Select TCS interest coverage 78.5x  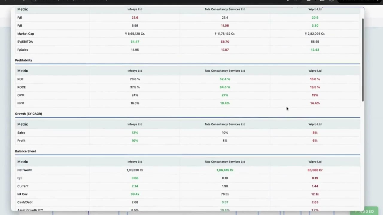point(225,194)
